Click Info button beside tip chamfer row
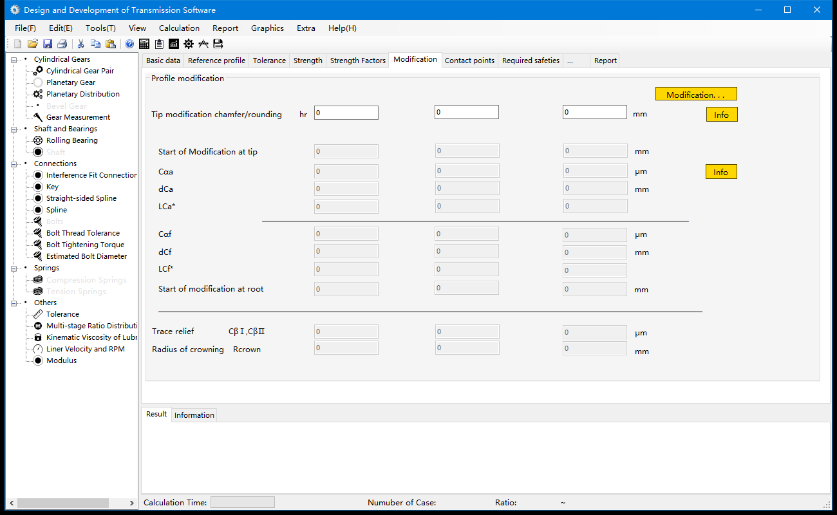This screenshot has width=837, height=515. point(721,115)
